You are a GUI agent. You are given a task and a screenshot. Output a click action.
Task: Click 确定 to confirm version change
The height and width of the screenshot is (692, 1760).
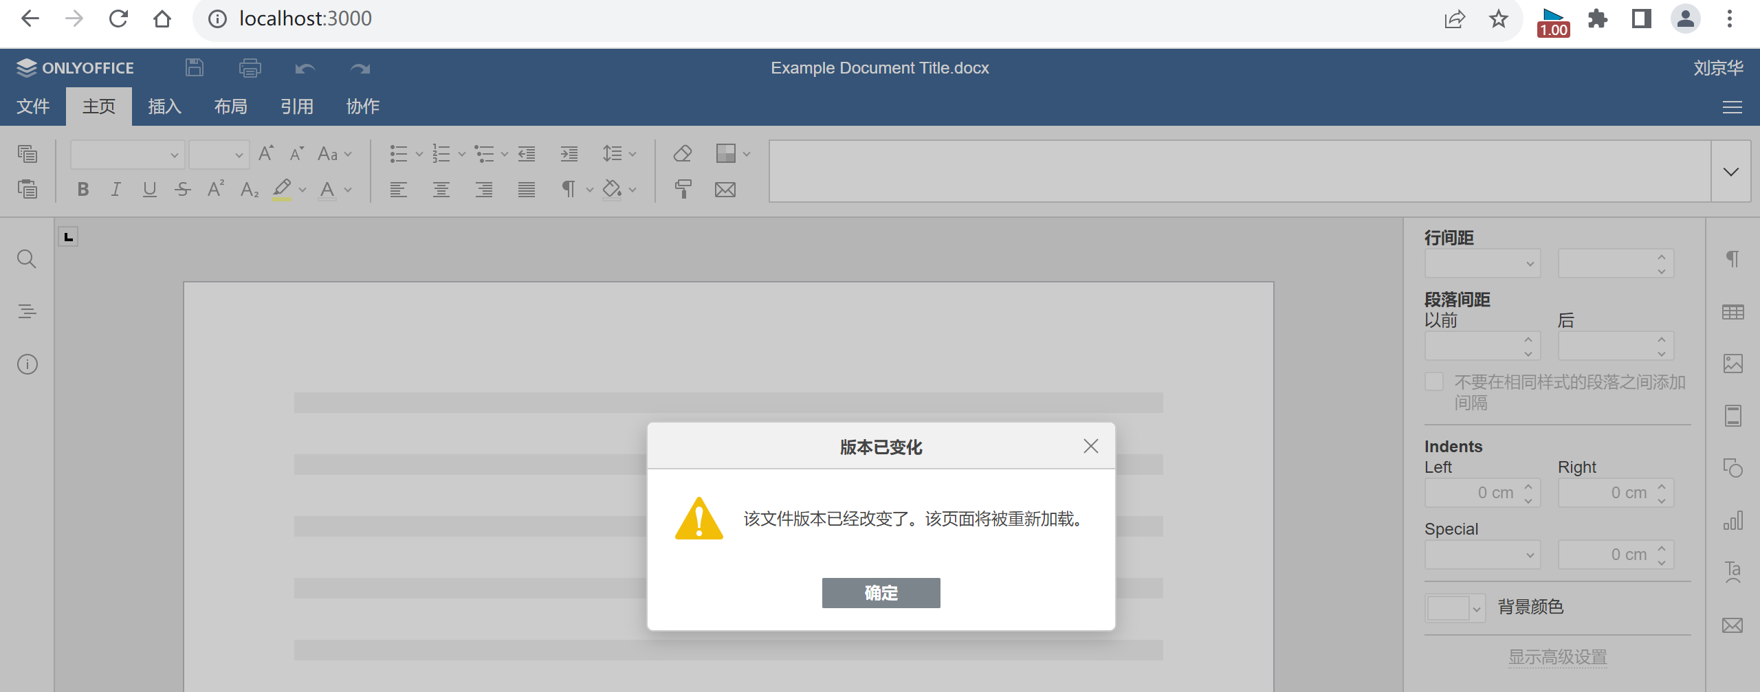tap(881, 592)
